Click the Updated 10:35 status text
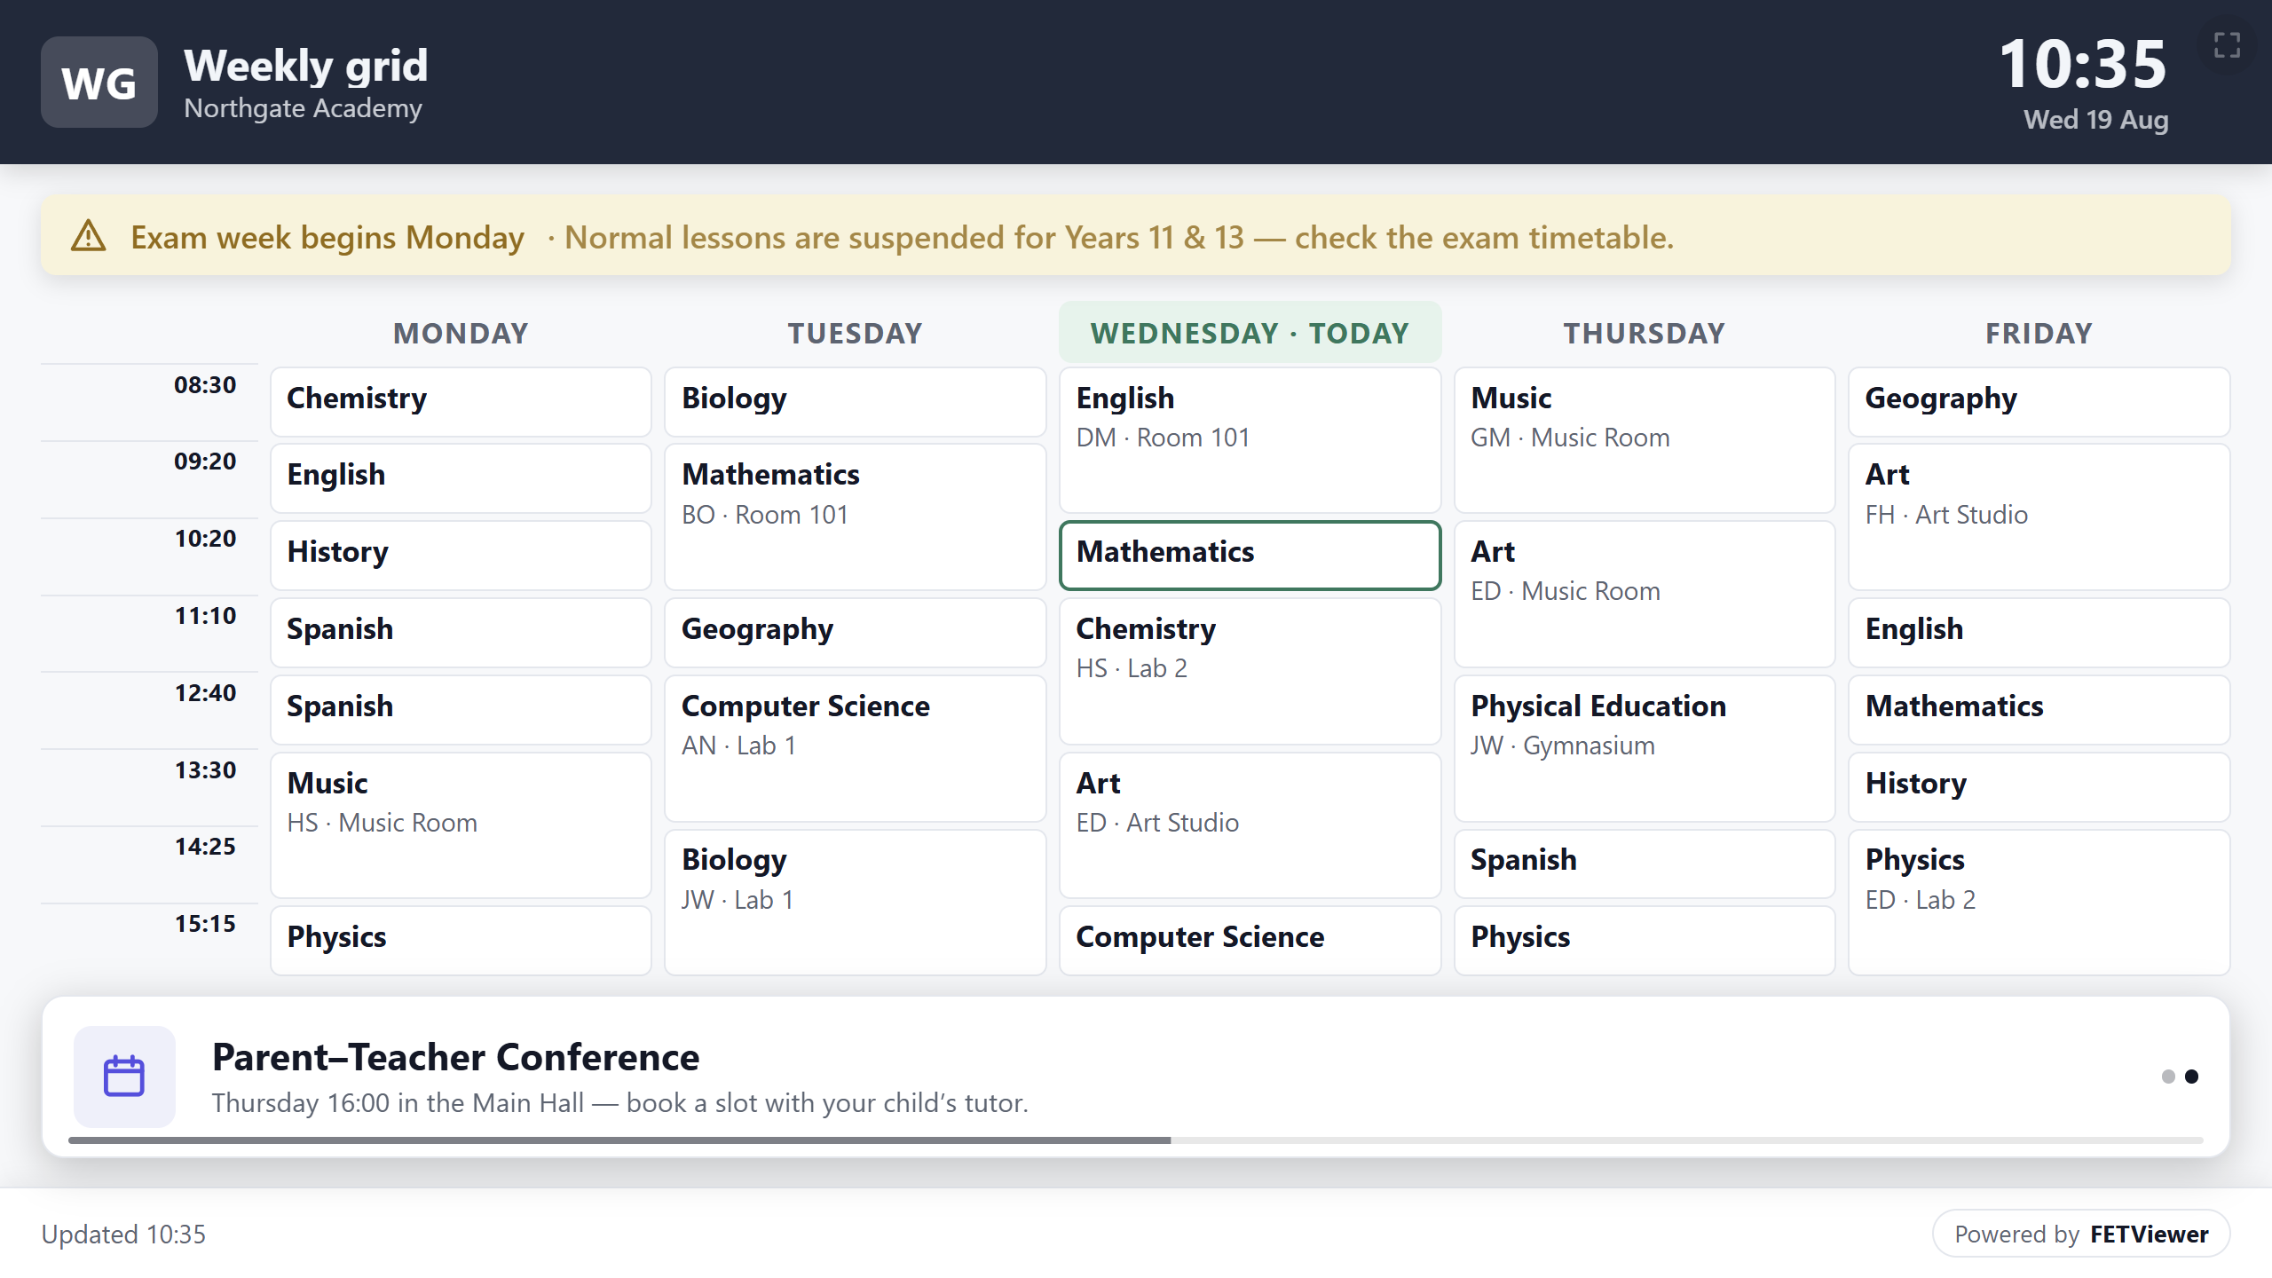The width and height of the screenshot is (2272, 1278). point(123,1234)
